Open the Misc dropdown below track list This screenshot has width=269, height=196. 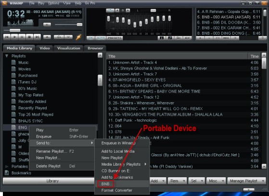[x=216, y=181]
